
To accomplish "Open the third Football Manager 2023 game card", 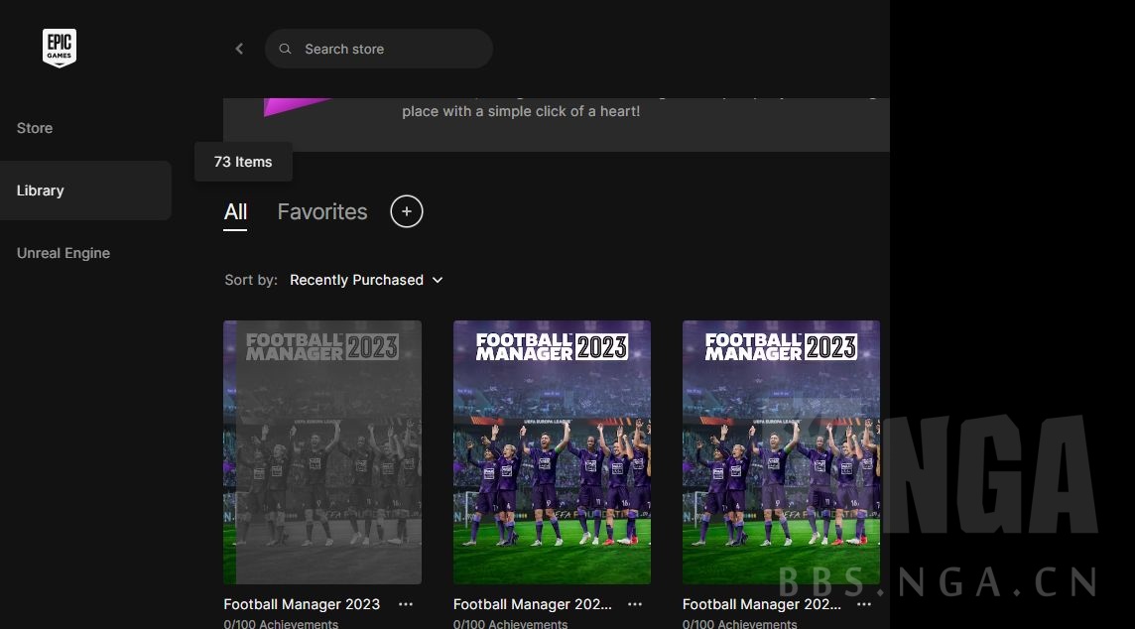I will 781,451.
